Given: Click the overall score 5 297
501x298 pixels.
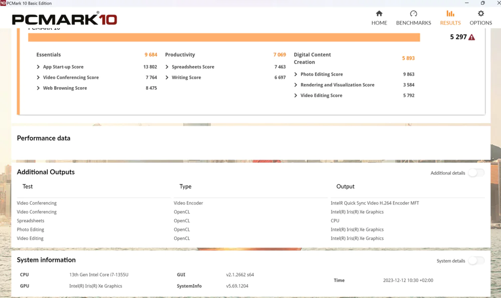Looking at the screenshot, I should (458, 37).
